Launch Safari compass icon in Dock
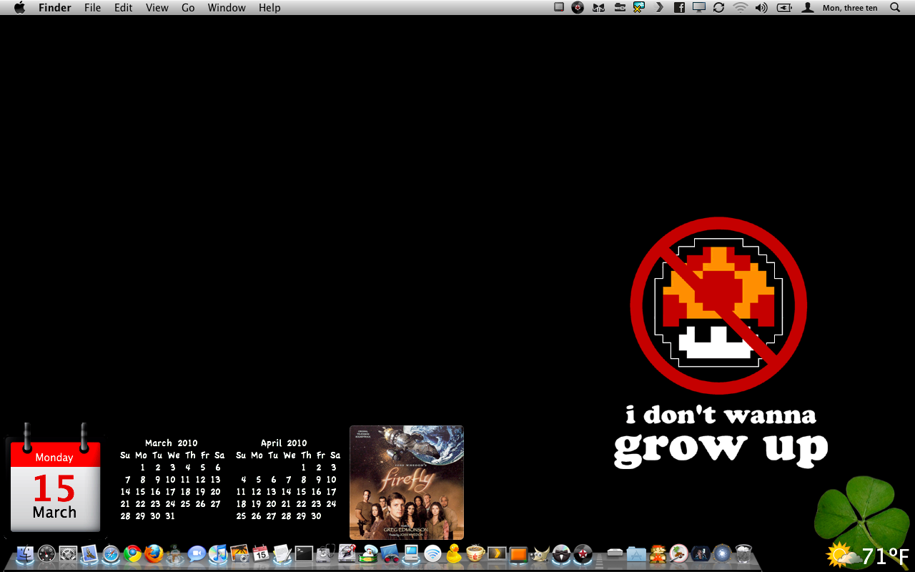Screen dimensions: 915x572 (x=111, y=553)
